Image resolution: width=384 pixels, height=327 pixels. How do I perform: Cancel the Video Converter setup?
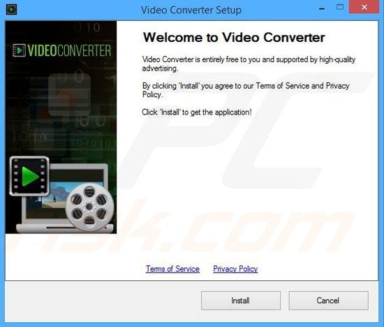click(328, 300)
